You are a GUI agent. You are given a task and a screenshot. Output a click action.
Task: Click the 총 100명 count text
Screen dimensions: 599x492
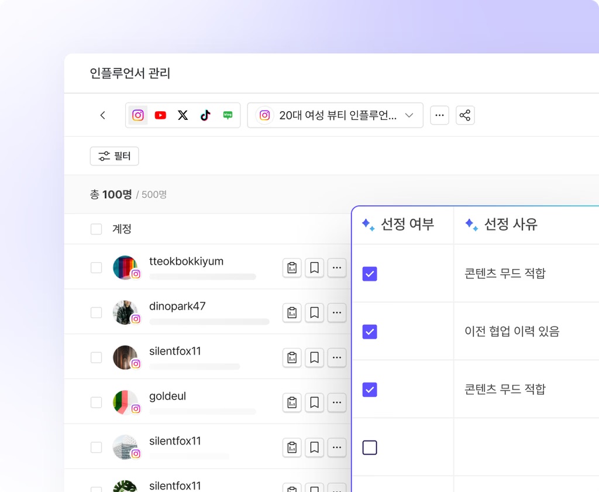tap(111, 194)
